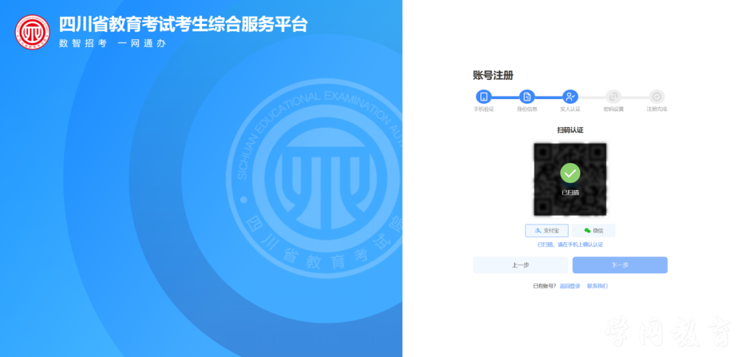Click the 扫码认证 label above the QR code
The width and height of the screenshot is (738, 357).
[x=570, y=130]
